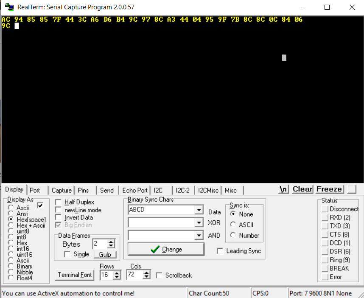Click the BREAK status indicator
This screenshot has height=298, width=364.
pyautogui.click(x=325, y=268)
